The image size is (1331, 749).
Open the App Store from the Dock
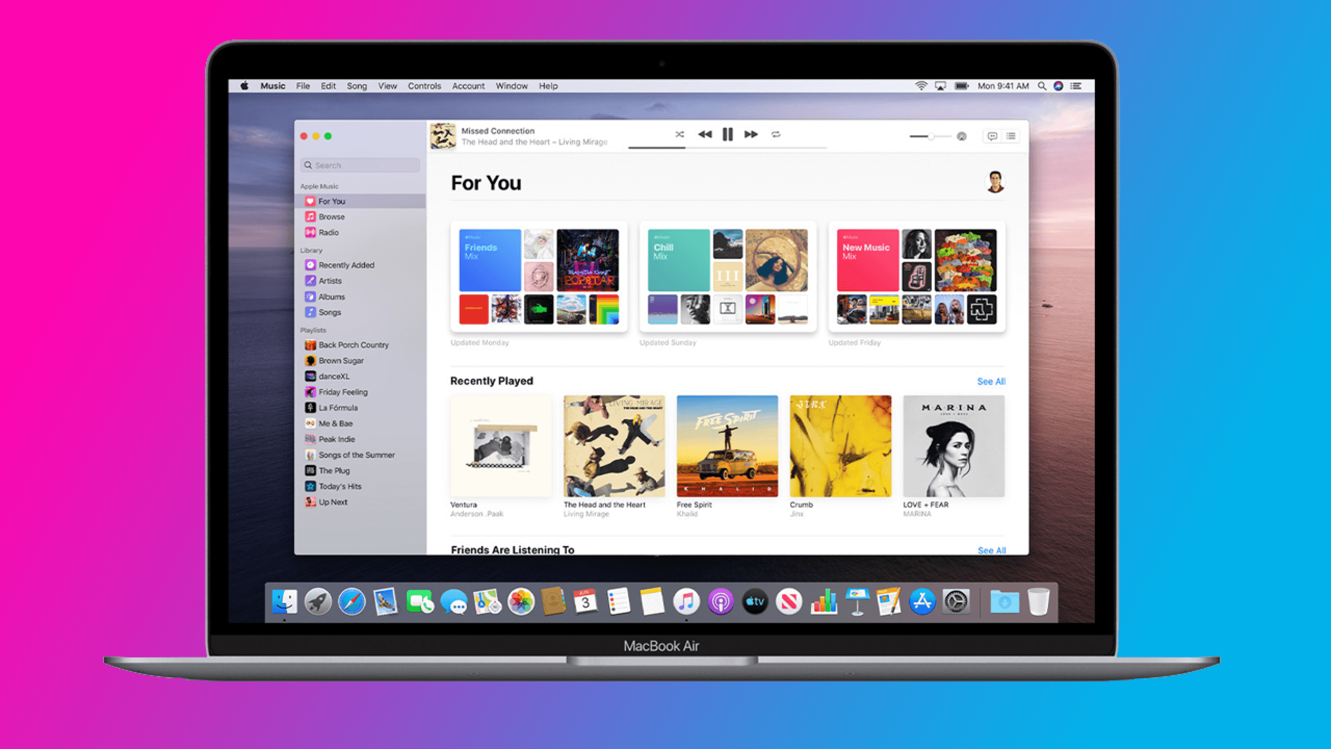[x=922, y=602]
